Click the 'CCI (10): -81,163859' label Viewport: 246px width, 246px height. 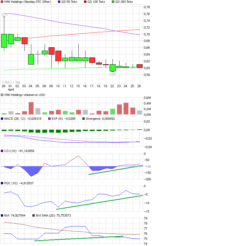pos(19,151)
